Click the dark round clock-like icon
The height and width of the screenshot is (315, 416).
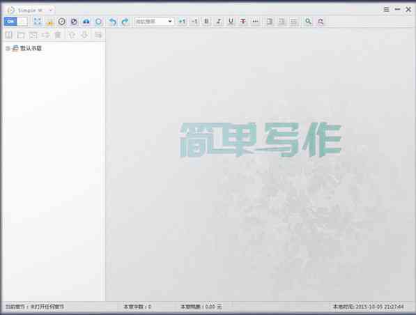coord(74,22)
